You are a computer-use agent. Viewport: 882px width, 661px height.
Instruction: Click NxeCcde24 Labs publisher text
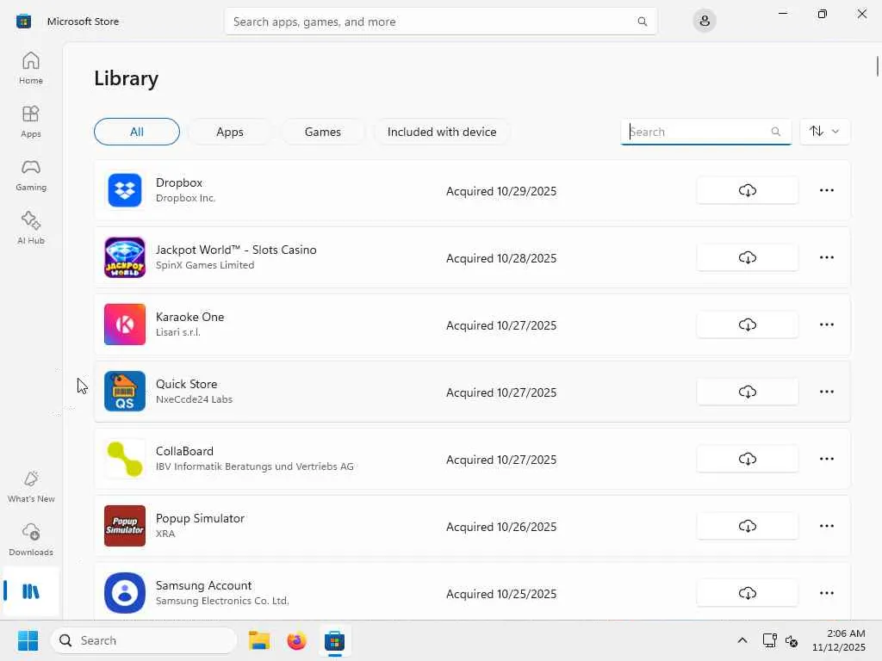click(x=194, y=399)
